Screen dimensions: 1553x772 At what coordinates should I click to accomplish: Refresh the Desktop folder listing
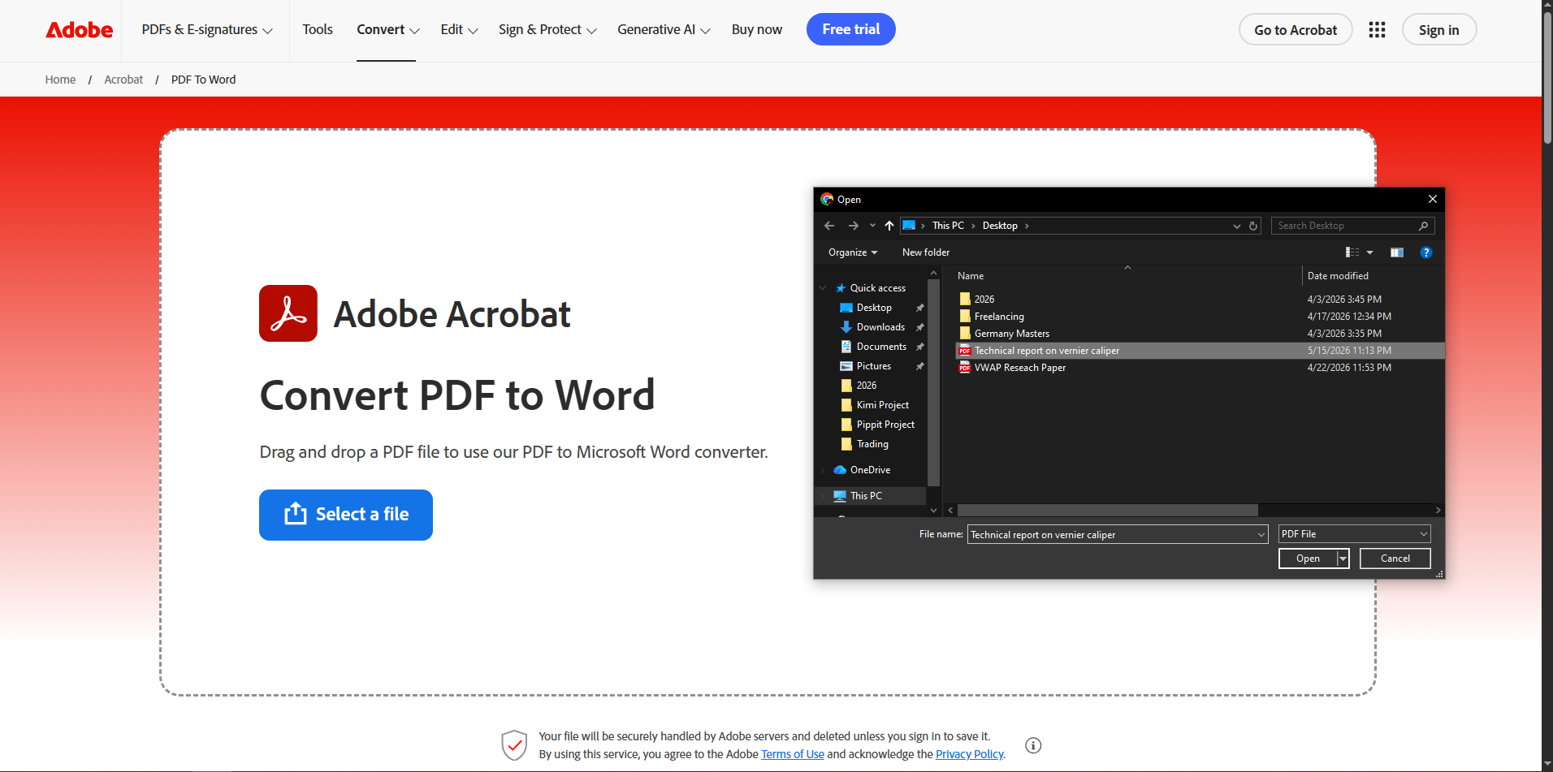click(x=1253, y=226)
